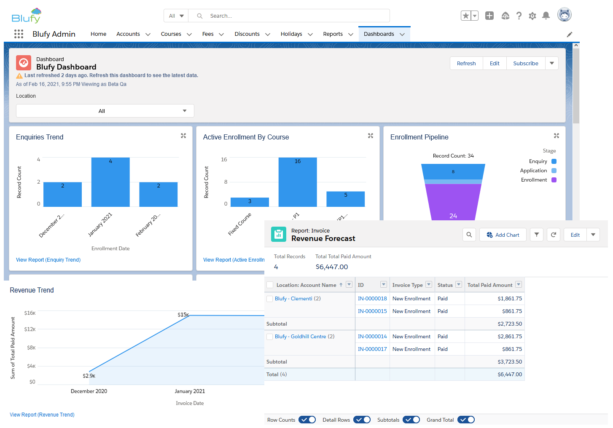Open the App Launcher grid icon
The height and width of the screenshot is (428, 613).
(19, 34)
